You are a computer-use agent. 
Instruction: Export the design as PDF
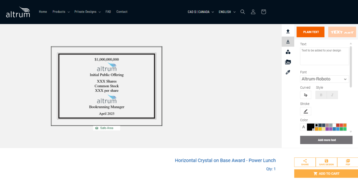click(x=348, y=162)
